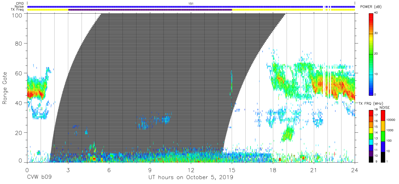Click the TX Freq row label

[17, 10]
